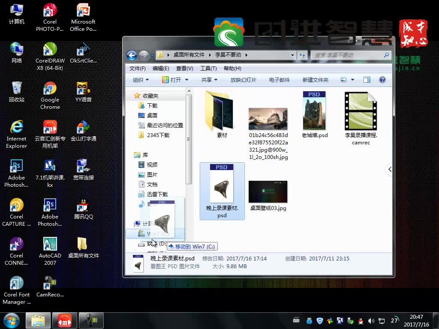This screenshot has width=439, height=329.
Task: Refresh the Explorer address bar
Action: (x=302, y=55)
